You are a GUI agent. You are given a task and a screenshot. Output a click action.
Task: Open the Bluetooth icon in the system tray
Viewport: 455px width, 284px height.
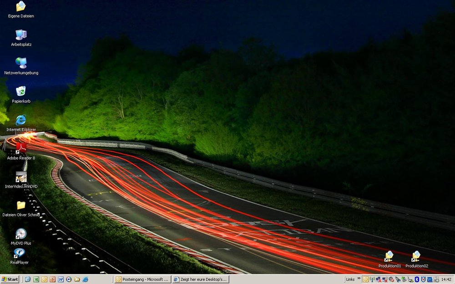(x=417, y=279)
